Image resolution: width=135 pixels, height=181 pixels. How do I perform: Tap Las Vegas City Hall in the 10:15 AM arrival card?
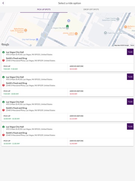15,52
